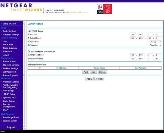Open E-mail settings page
Viewport: 164px width, 133px height.
pos(6,55)
